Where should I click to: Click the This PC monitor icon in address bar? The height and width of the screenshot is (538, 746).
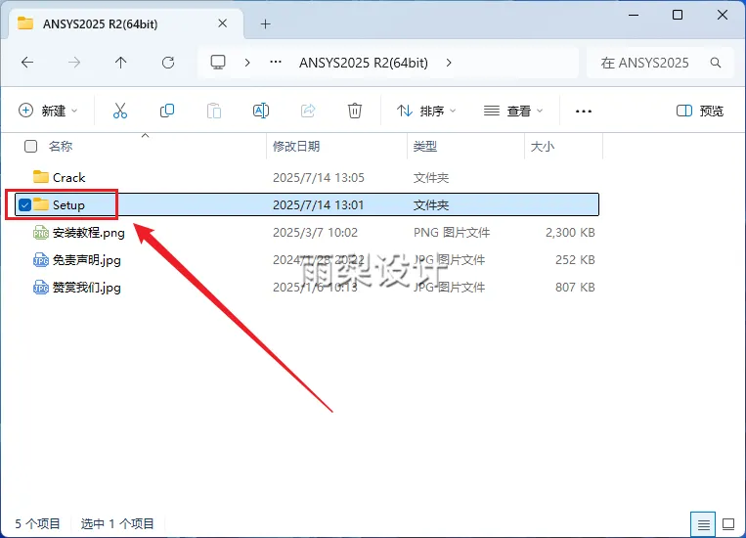(218, 63)
